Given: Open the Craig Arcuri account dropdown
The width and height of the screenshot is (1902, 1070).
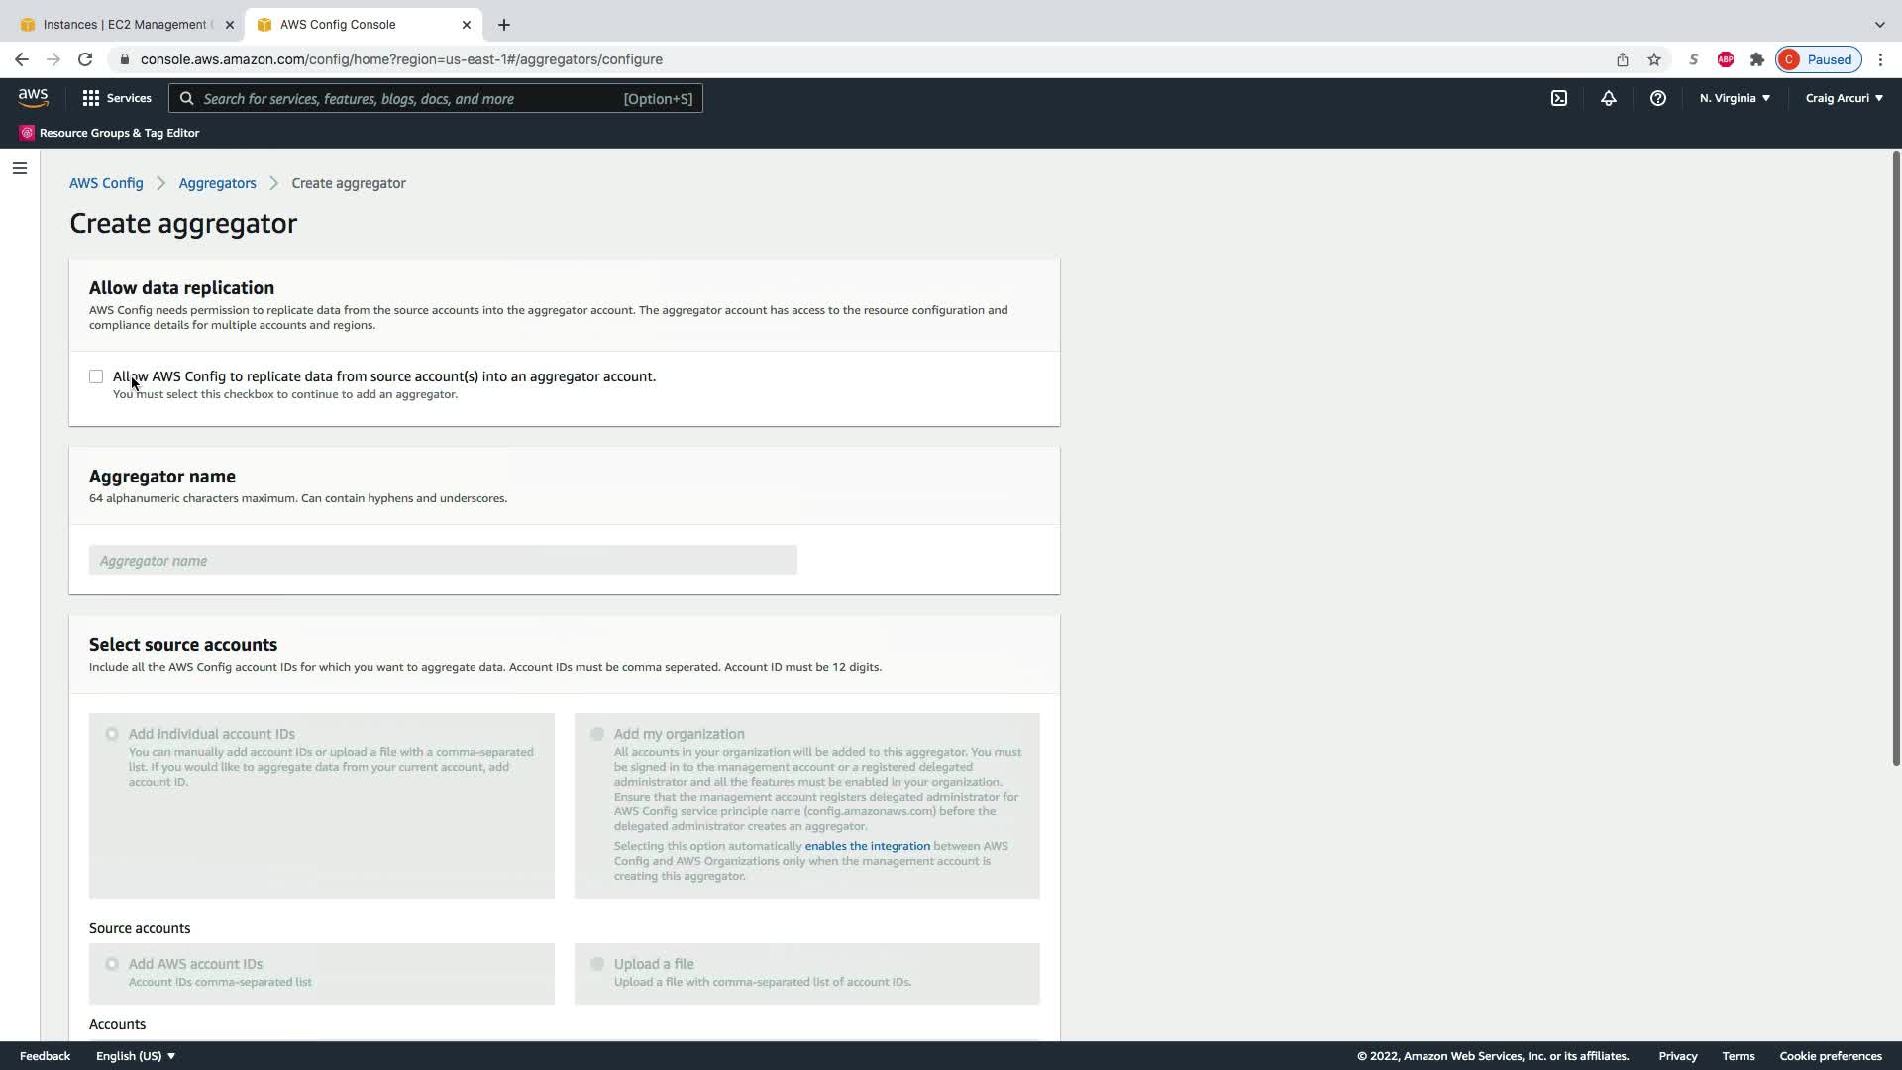Looking at the screenshot, I should (1844, 98).
